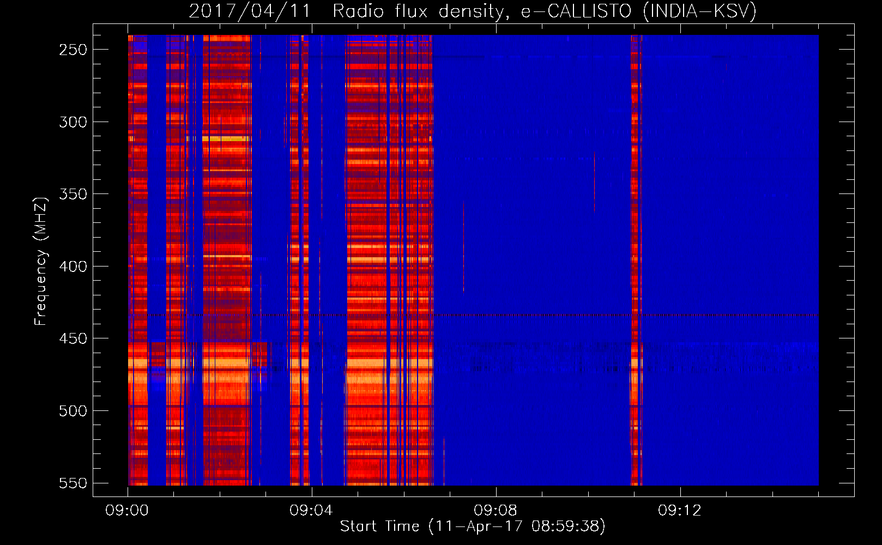This screenshot has height=545, width=882.
Task: Click the 09:08 time tick label
Action: click(496, 511)
